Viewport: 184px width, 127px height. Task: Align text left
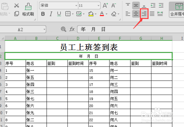point(128,14)
